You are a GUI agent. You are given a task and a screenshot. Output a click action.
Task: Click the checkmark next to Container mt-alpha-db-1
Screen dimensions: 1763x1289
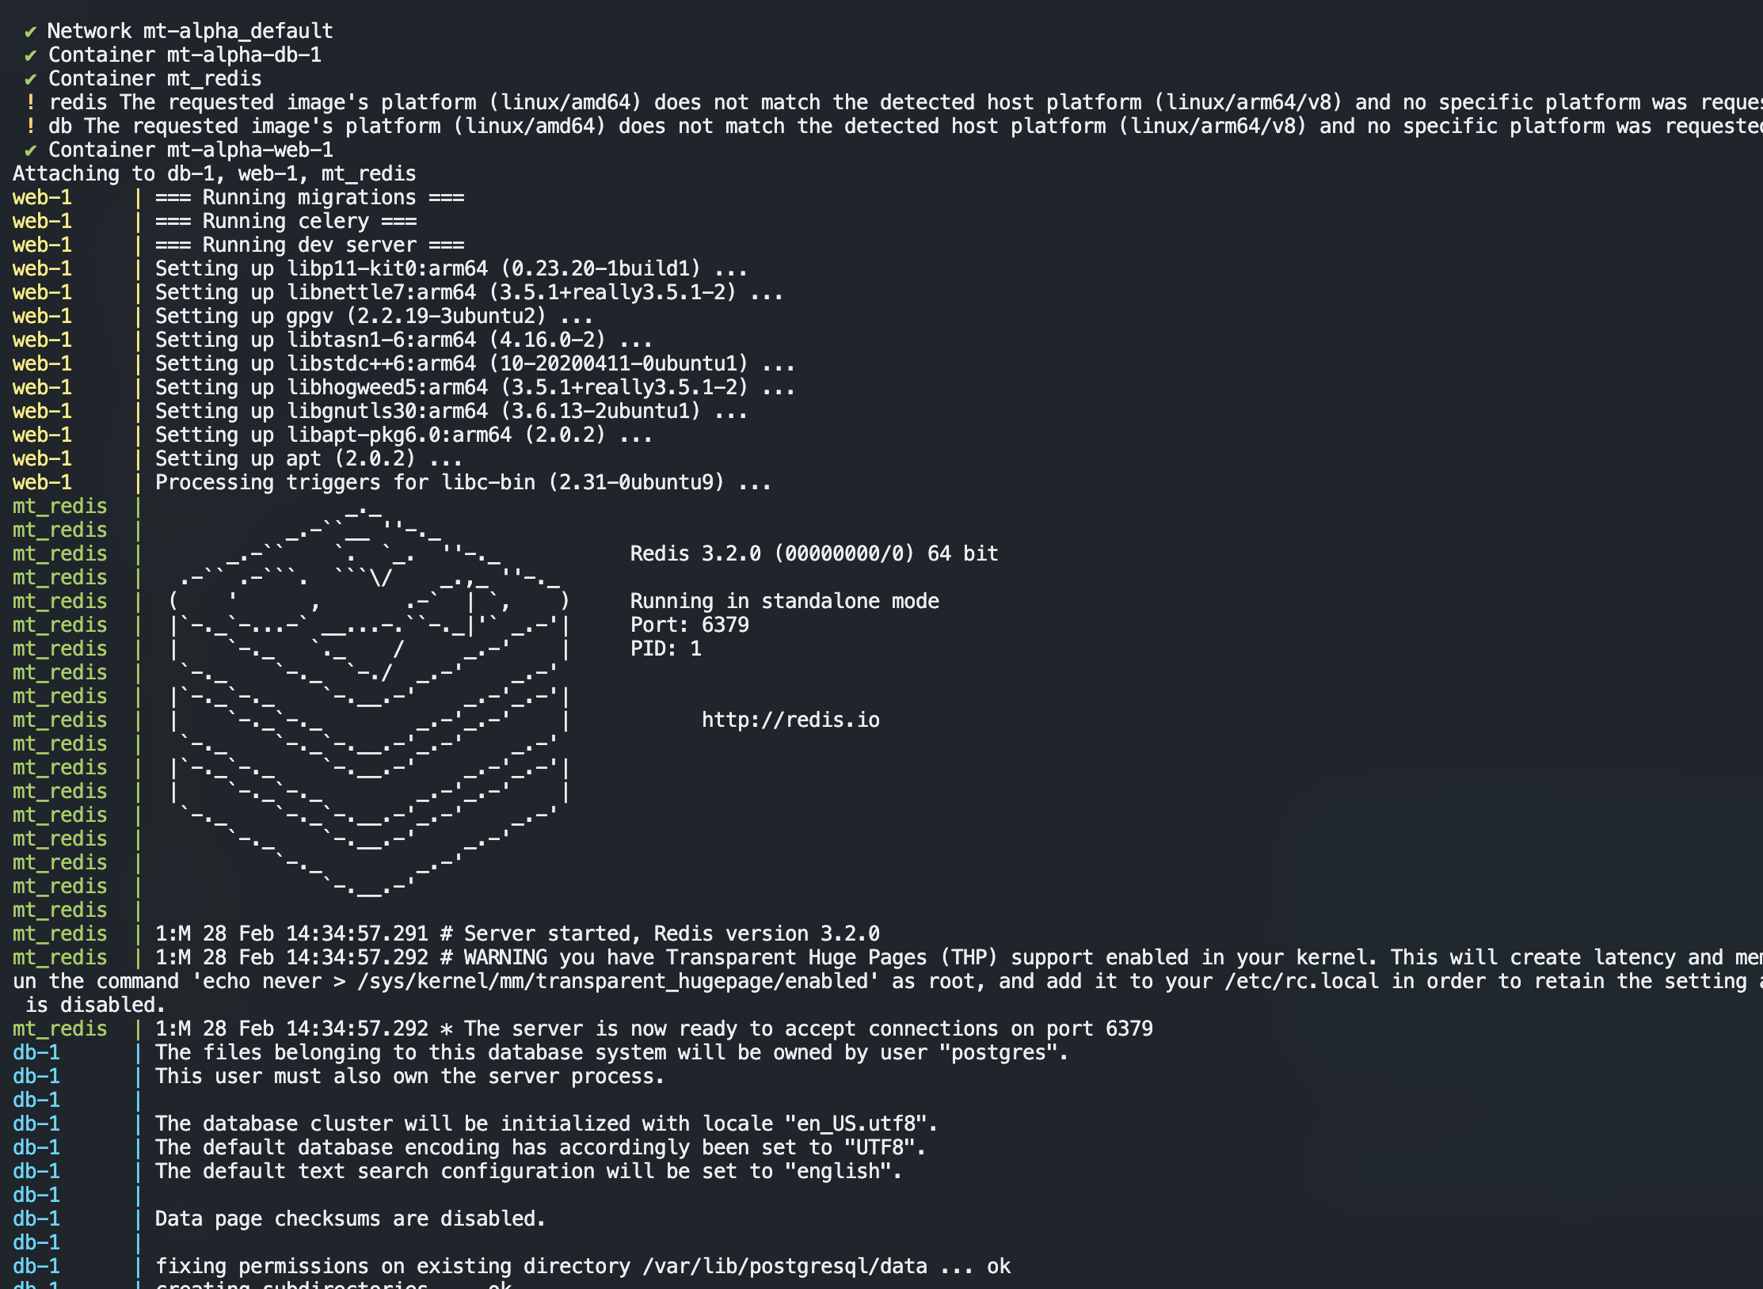click(30, 56)
